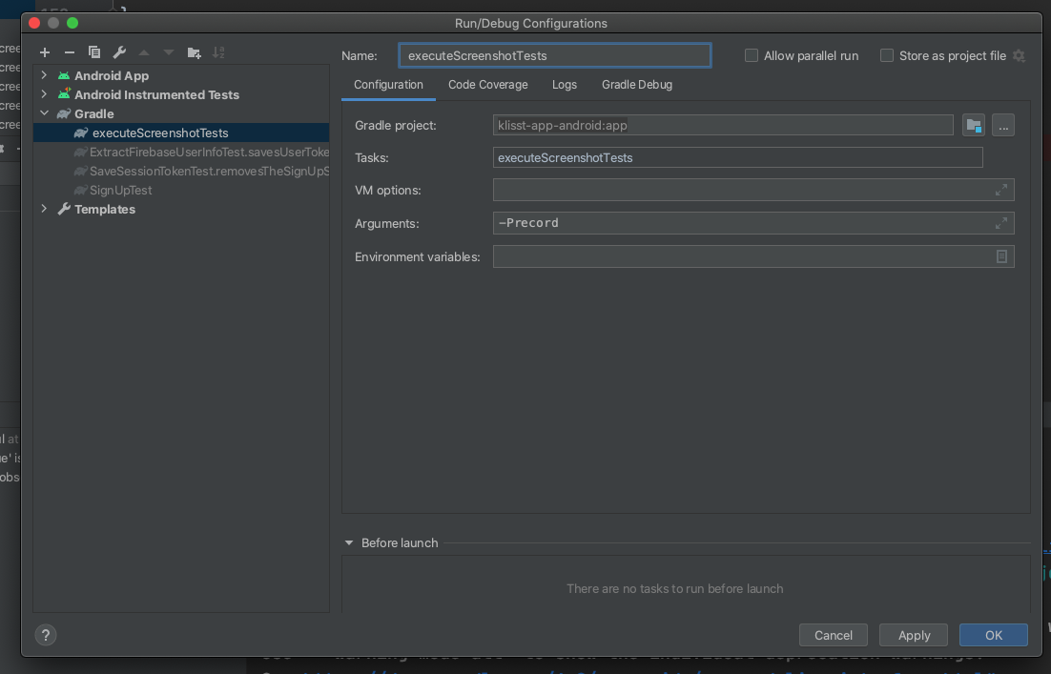Sort configurations alphabetically
The width and height of the screenshot is (1051, 674).
pyautogui.click(x=218, y=52)
